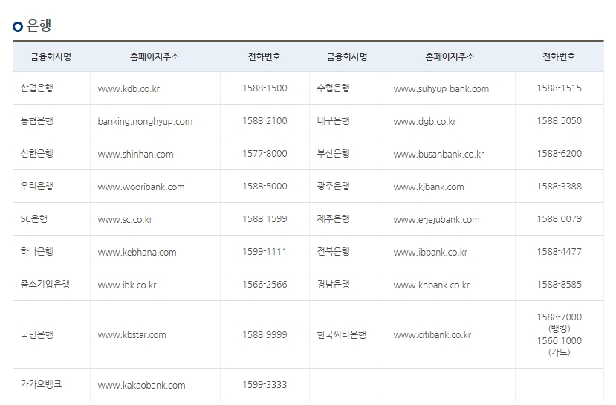
Task: Select phone number 1599-1111
Action: tap(265, 251)
